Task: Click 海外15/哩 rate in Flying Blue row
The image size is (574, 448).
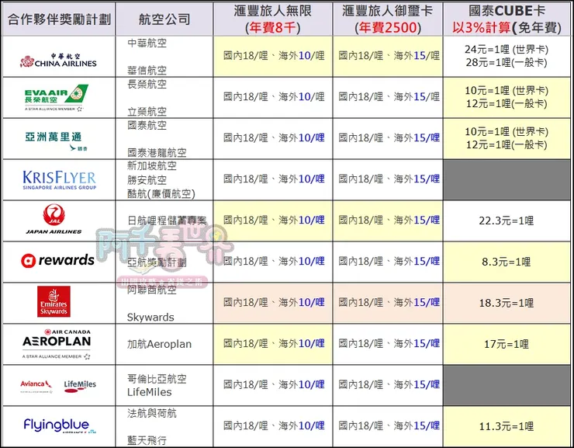Action: [x=417, y=425]
